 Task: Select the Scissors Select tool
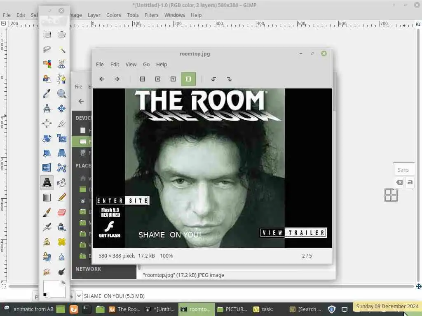tap(62, 64)
